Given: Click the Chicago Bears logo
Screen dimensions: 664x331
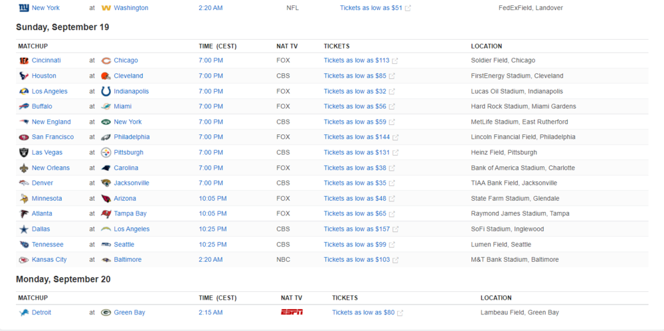Looking at the screenshot, I should point(106,60).
